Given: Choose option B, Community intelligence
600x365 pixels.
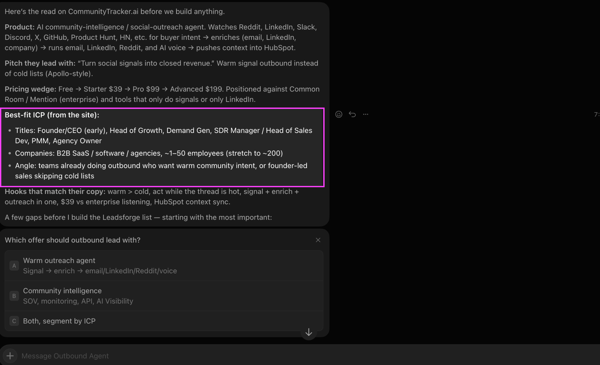Looking at the screenshot, I should tap(164, 296).
